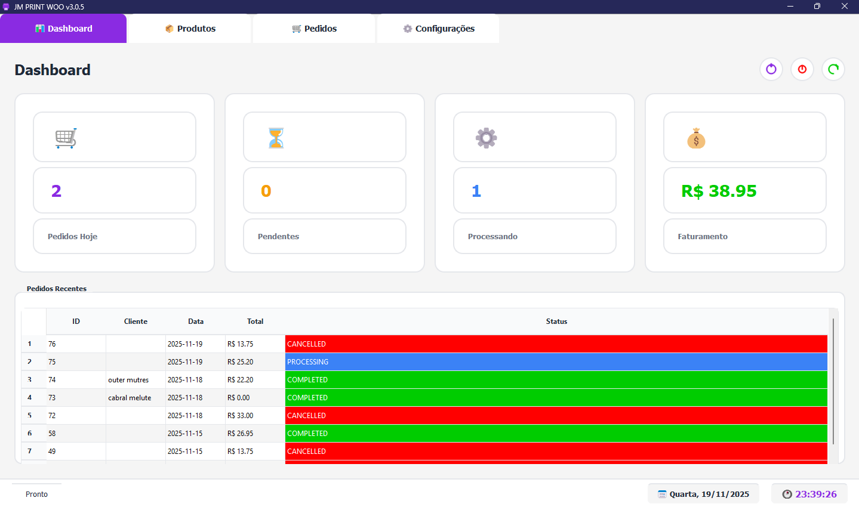Click the PROCESSING status of order 75
Image resolution: width=859 pixels, height=507 pixels.
coord(556,362)
